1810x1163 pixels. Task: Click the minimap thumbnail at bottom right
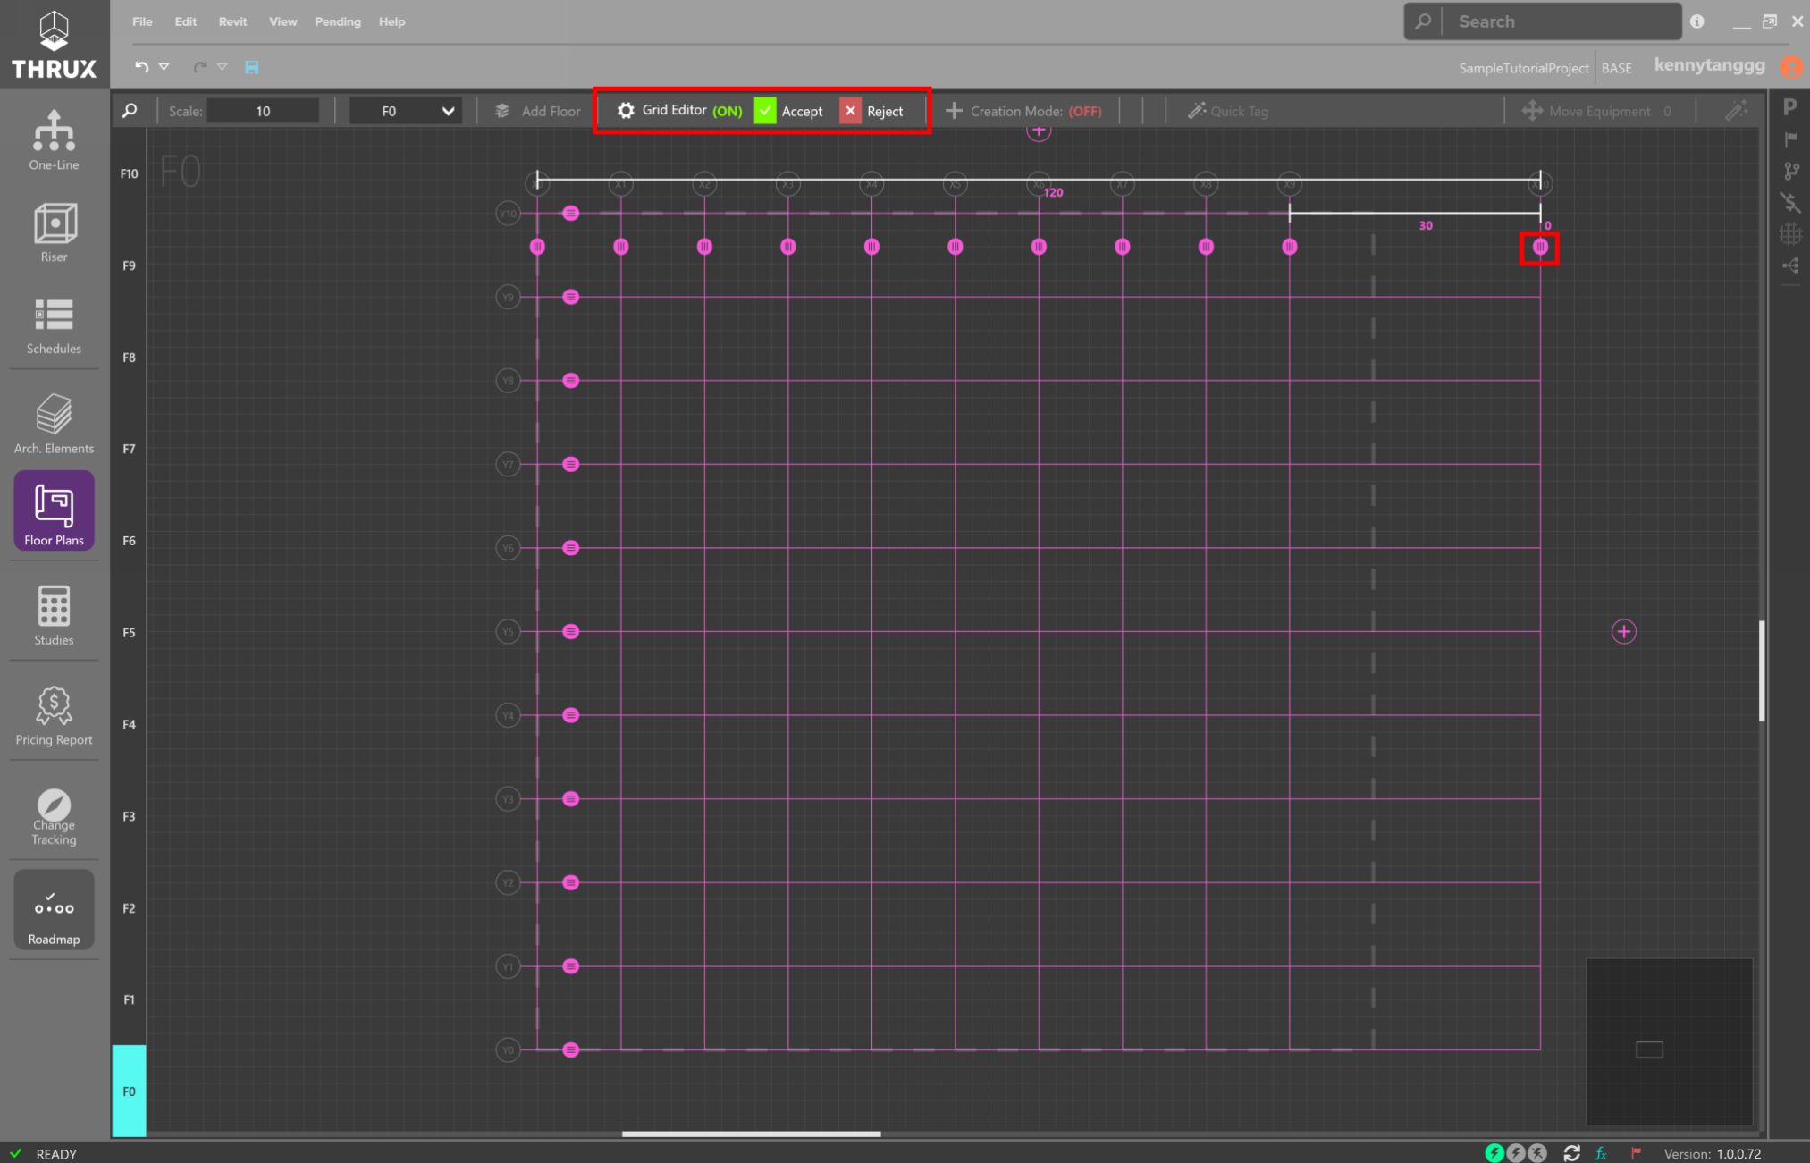[x=1669, y=1041]
